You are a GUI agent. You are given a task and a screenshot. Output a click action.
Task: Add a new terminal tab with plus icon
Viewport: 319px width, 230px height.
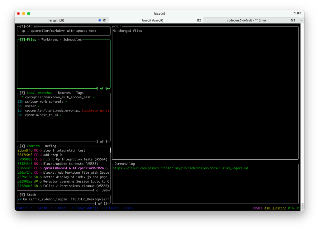click(301, 20)
